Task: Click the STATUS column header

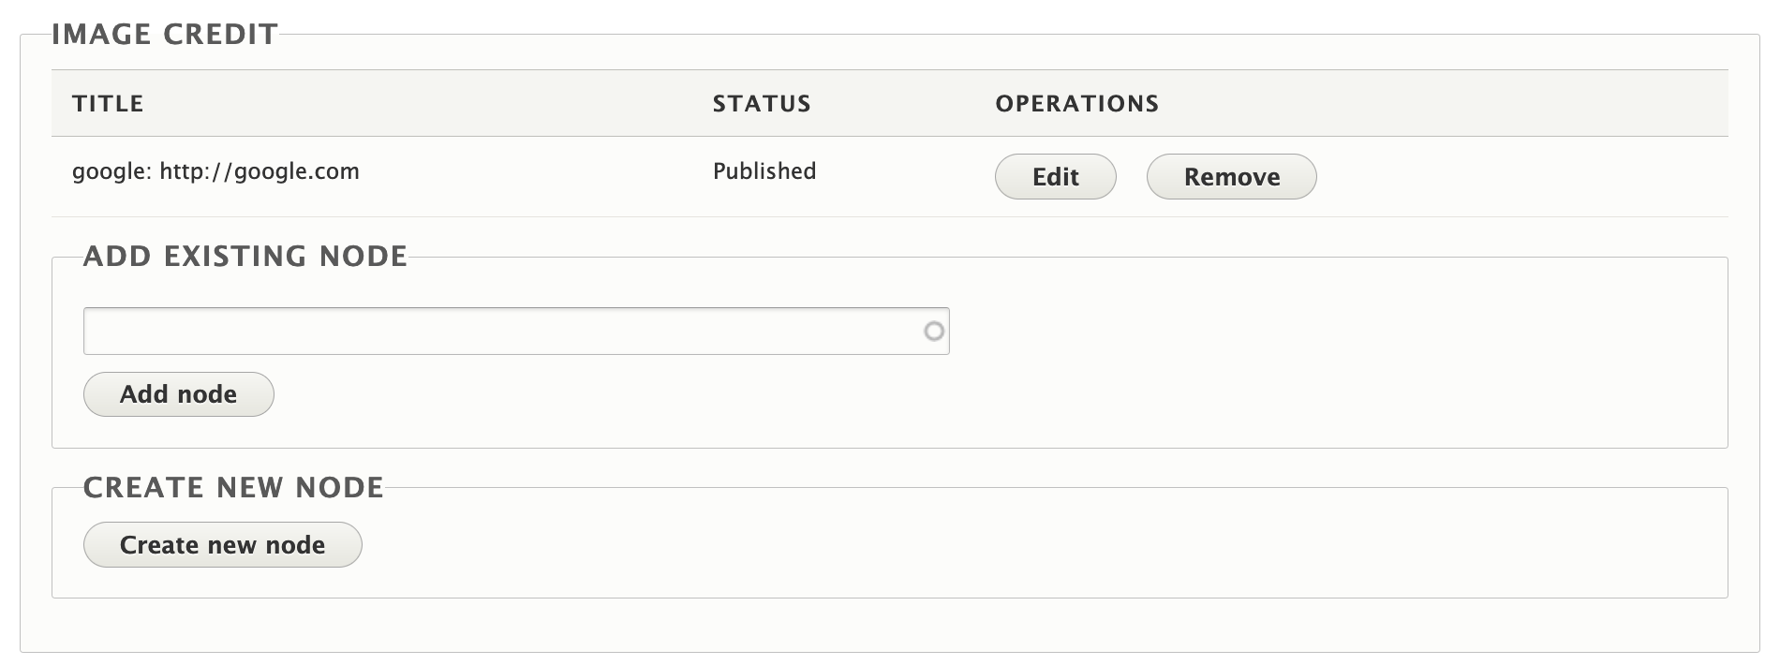Action: (x=762, y=104)
